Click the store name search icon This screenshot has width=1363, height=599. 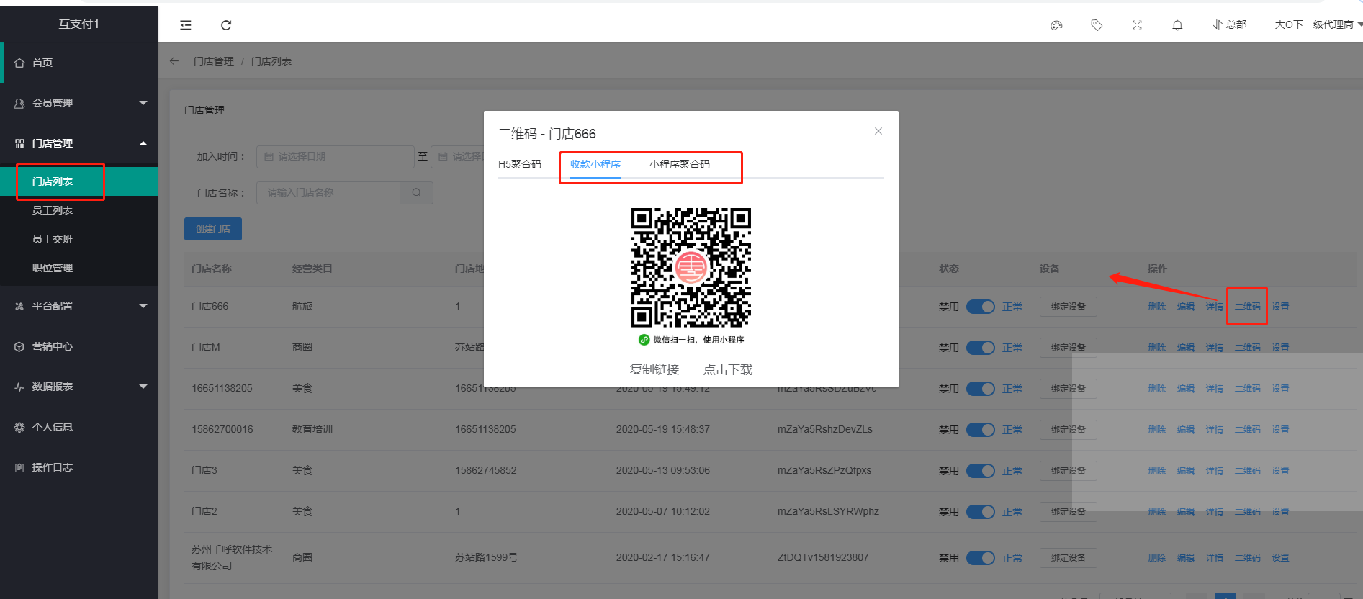416,192
